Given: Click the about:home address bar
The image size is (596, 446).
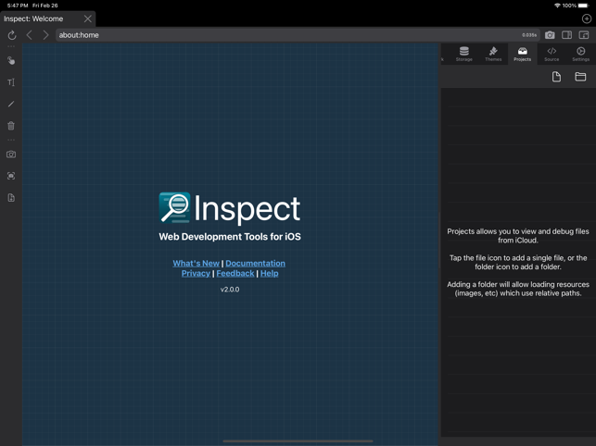Looking at the screenshot, I should coord(298,35).
